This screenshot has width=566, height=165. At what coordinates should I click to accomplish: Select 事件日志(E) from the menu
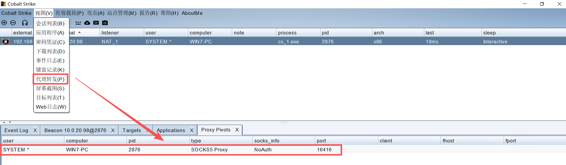[x=51, y=61]
